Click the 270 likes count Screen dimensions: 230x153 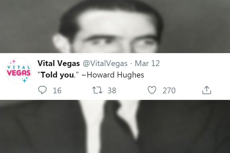point(169,90)
